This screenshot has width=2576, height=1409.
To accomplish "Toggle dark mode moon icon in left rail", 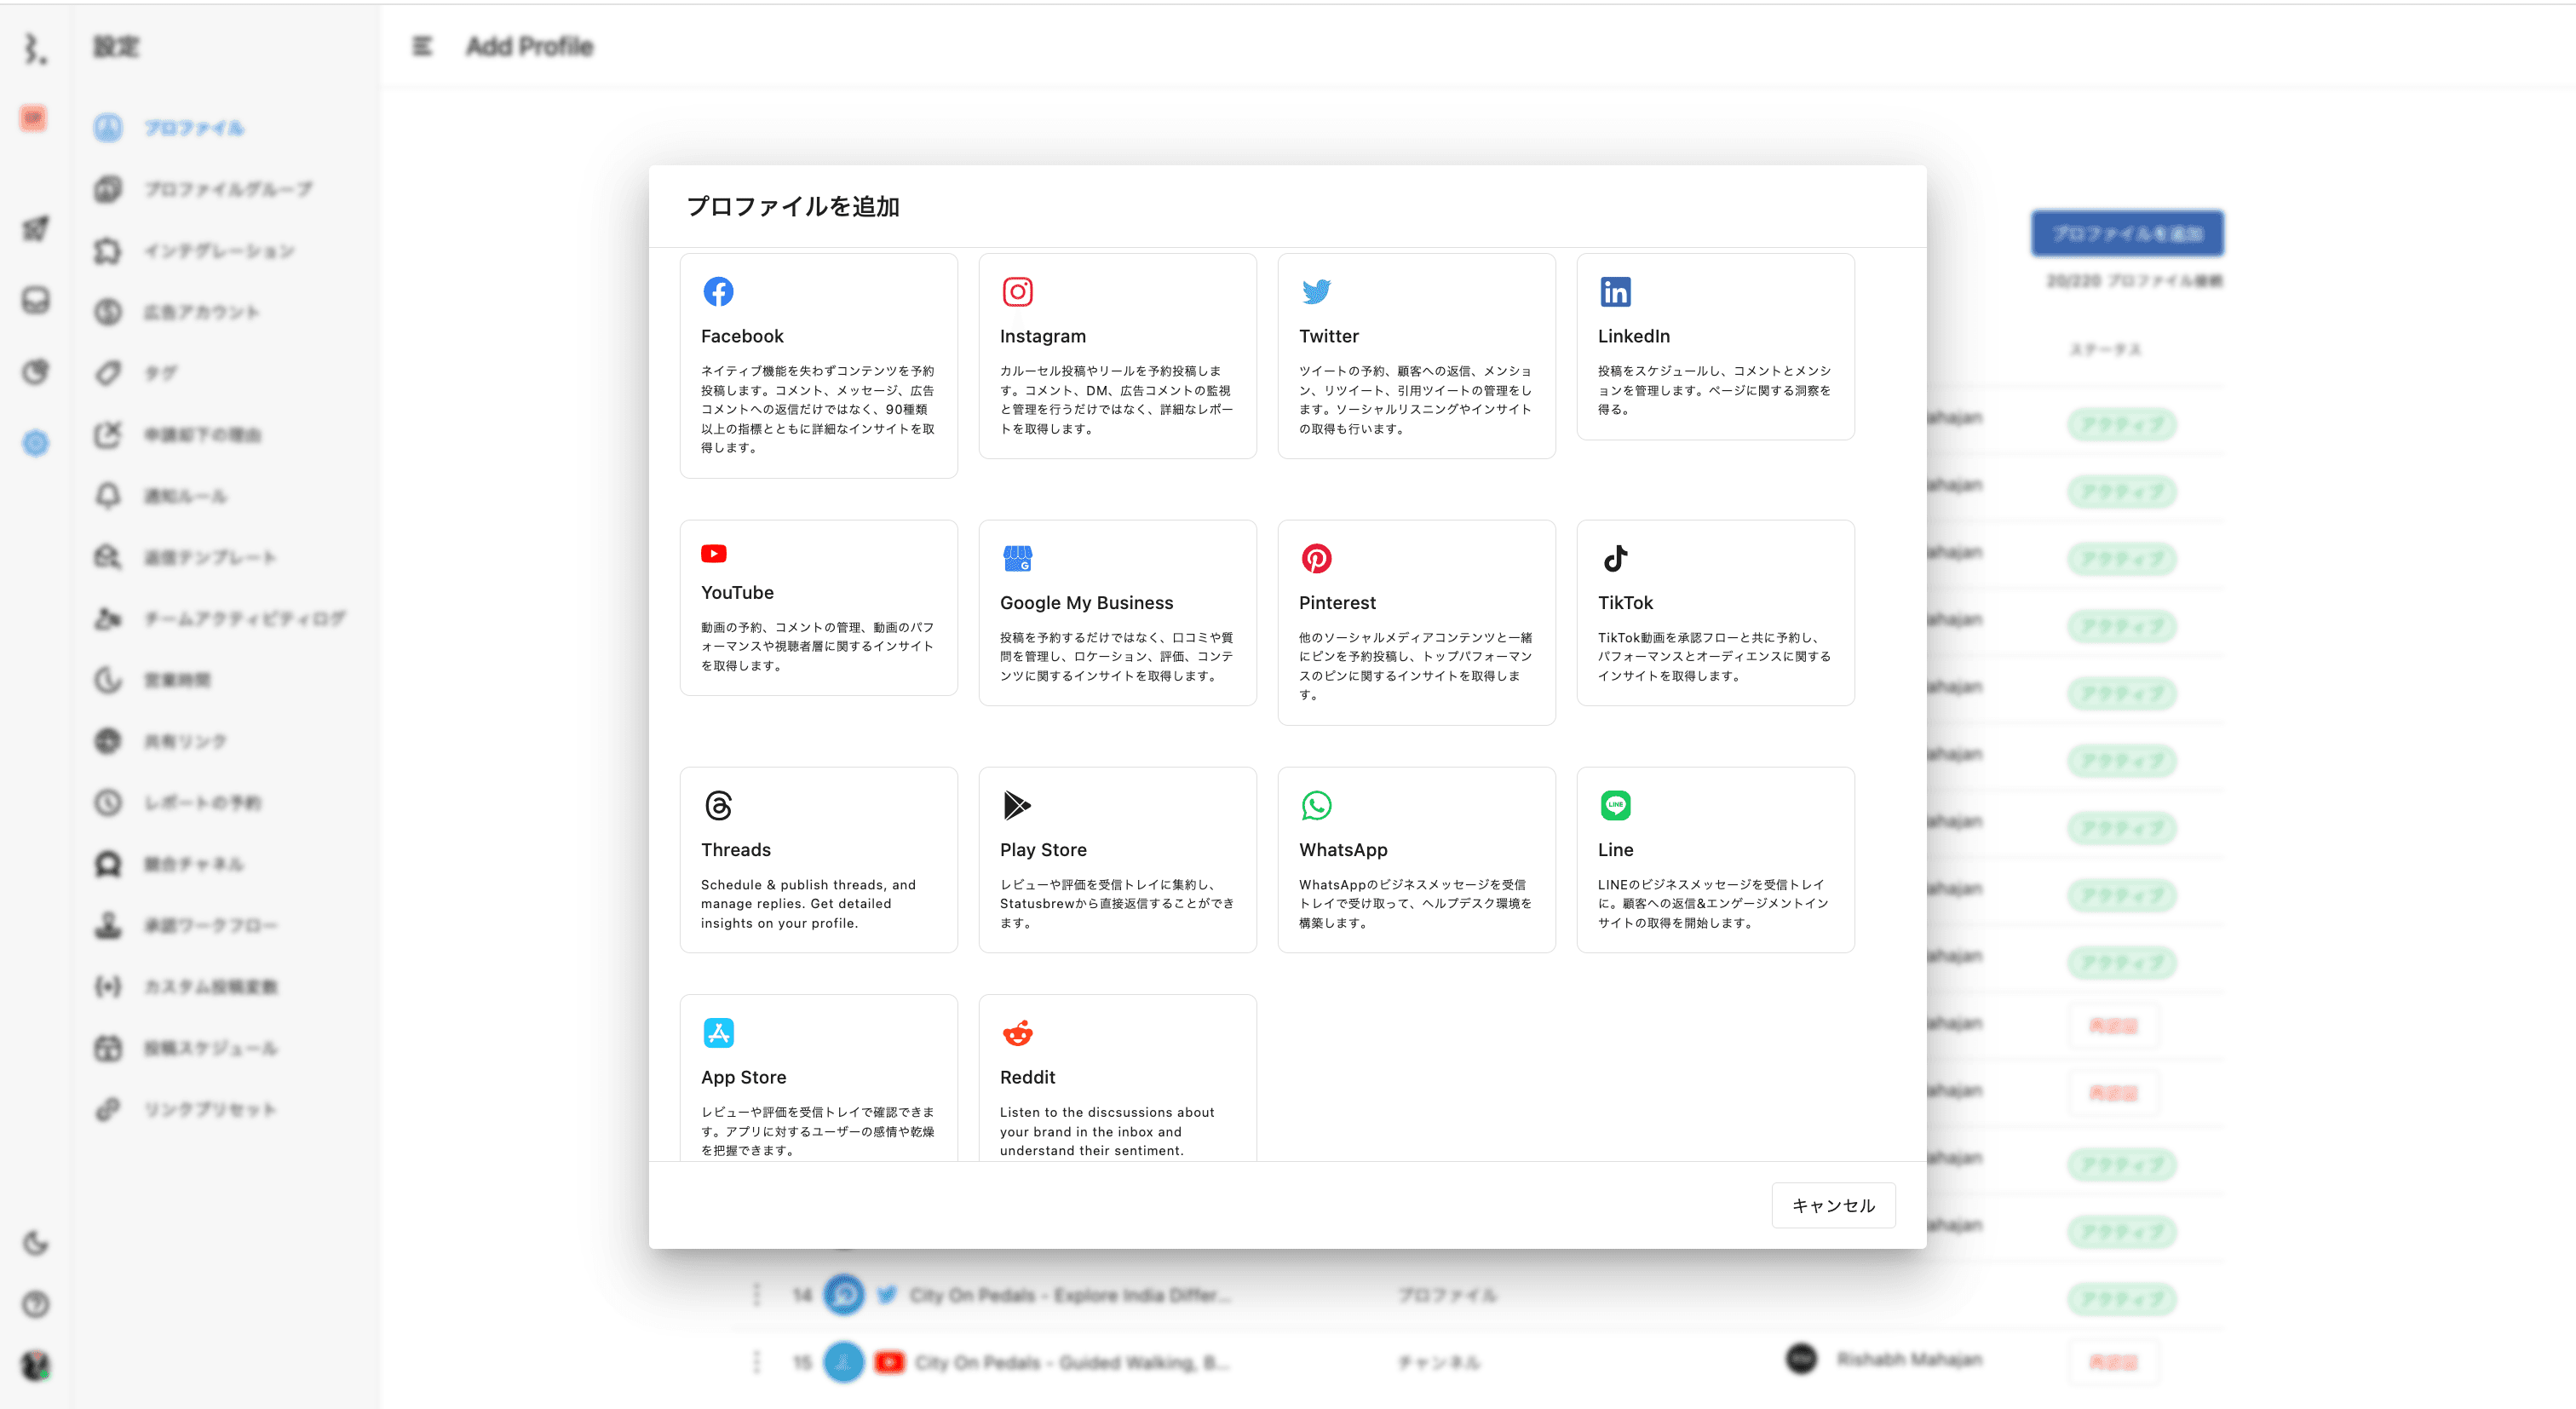I will (35, 1243).
